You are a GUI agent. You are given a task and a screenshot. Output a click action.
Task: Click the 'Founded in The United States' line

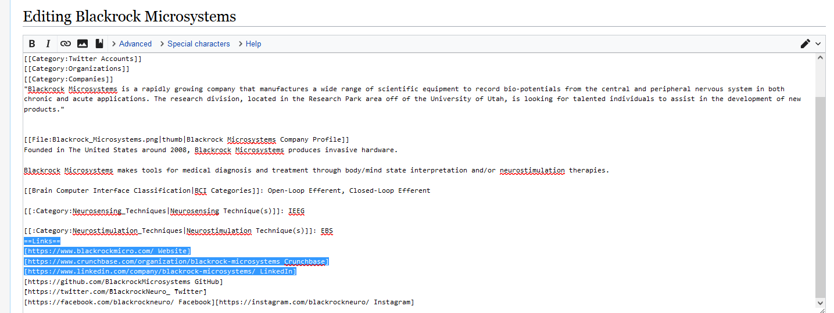(211, 150)
